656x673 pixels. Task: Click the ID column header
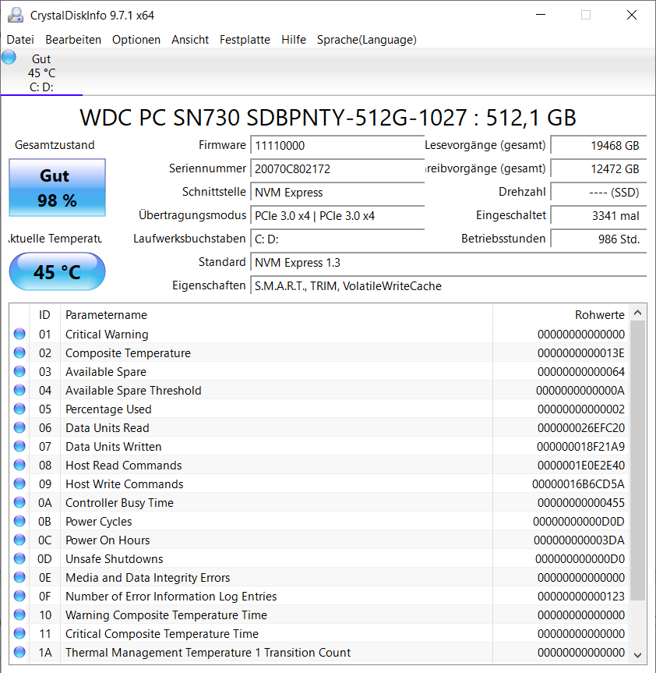pos(44,315)
